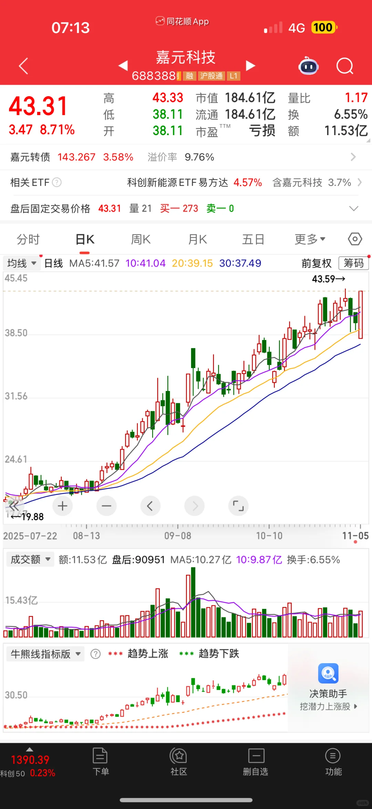
Task: Expand 科创50 index bar arrow
Action: click(30, 749)
